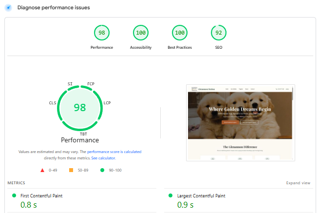Click the Best Practices label
321x213 pixels.
tap(180, 47)
